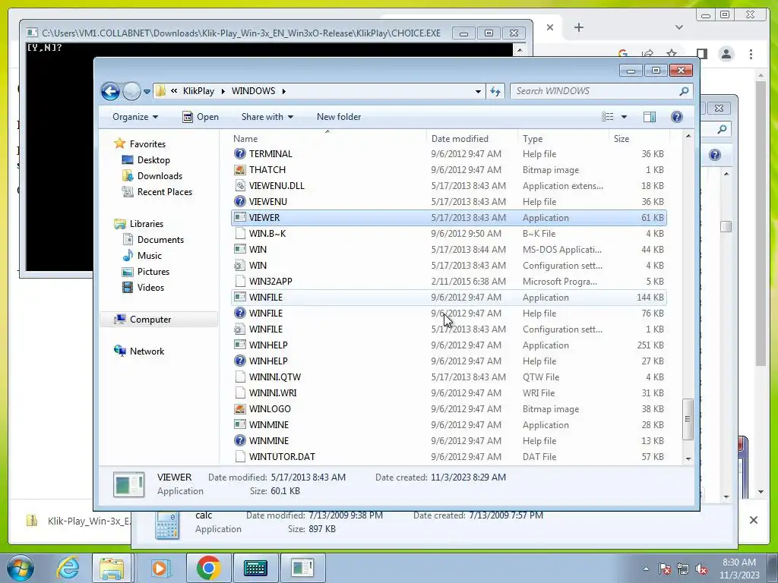This screenshot has width=778, height=583.
Task: Click New folder button
Action: pos(339,117)
